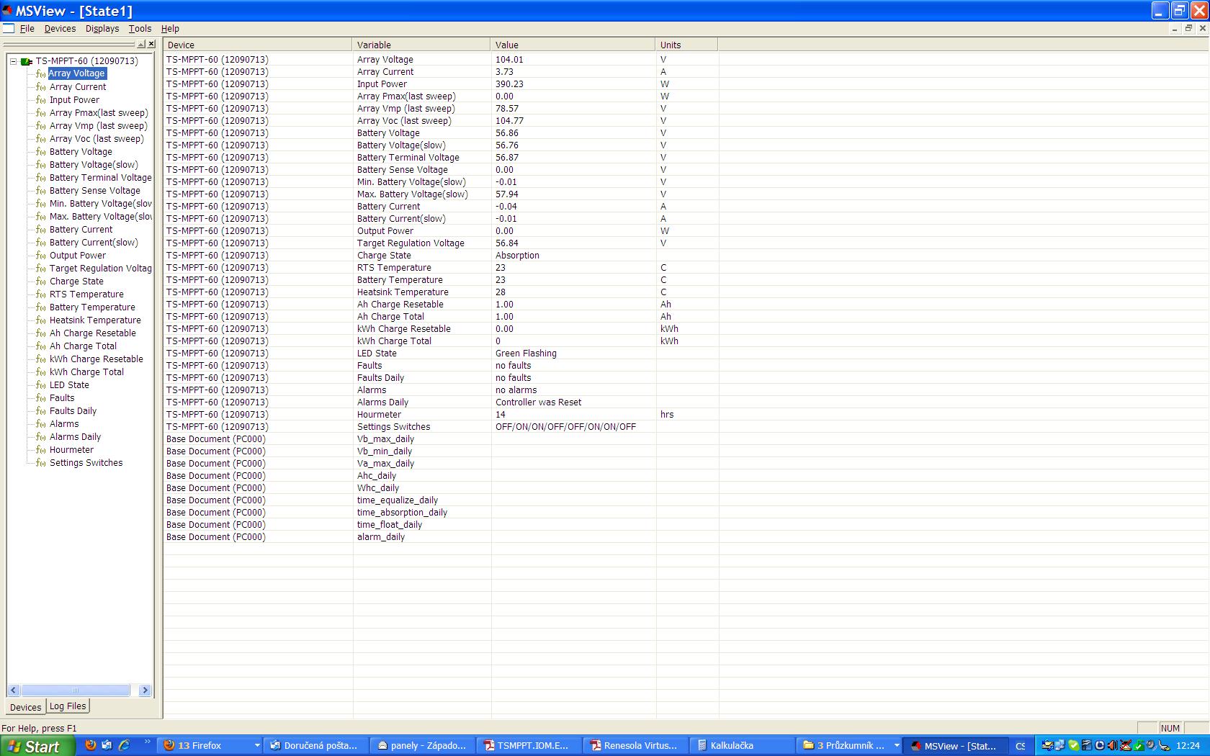Click the Array Voltage value 104.01
The height and width of the screenshot is (756, 1210).
click(x=509, y=60)
